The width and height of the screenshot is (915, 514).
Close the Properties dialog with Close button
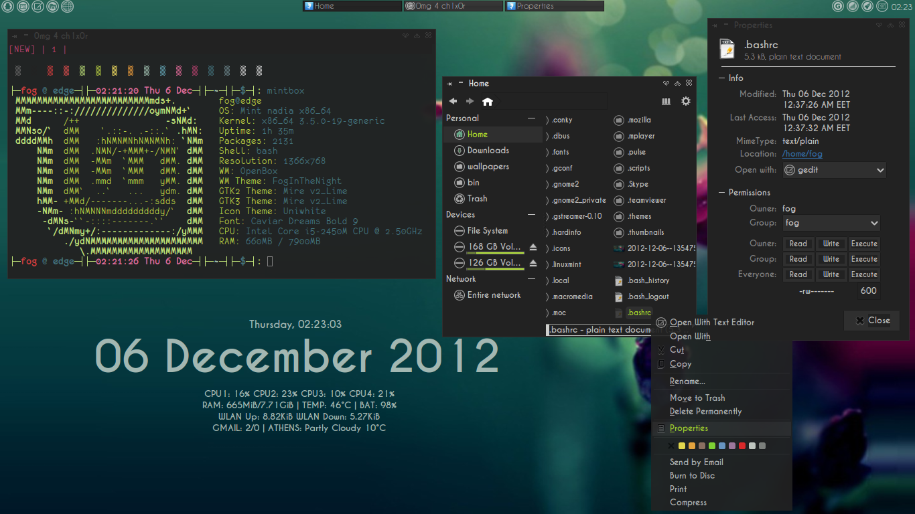pos(872,321)
